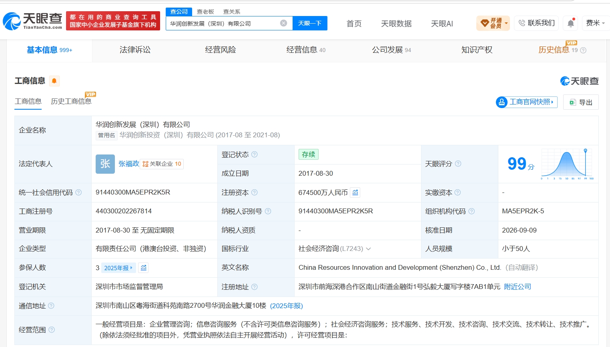Screen dimensions: 610x347
Task: Click the founding date 2017-08-30
Action: [x=316, y=173]
